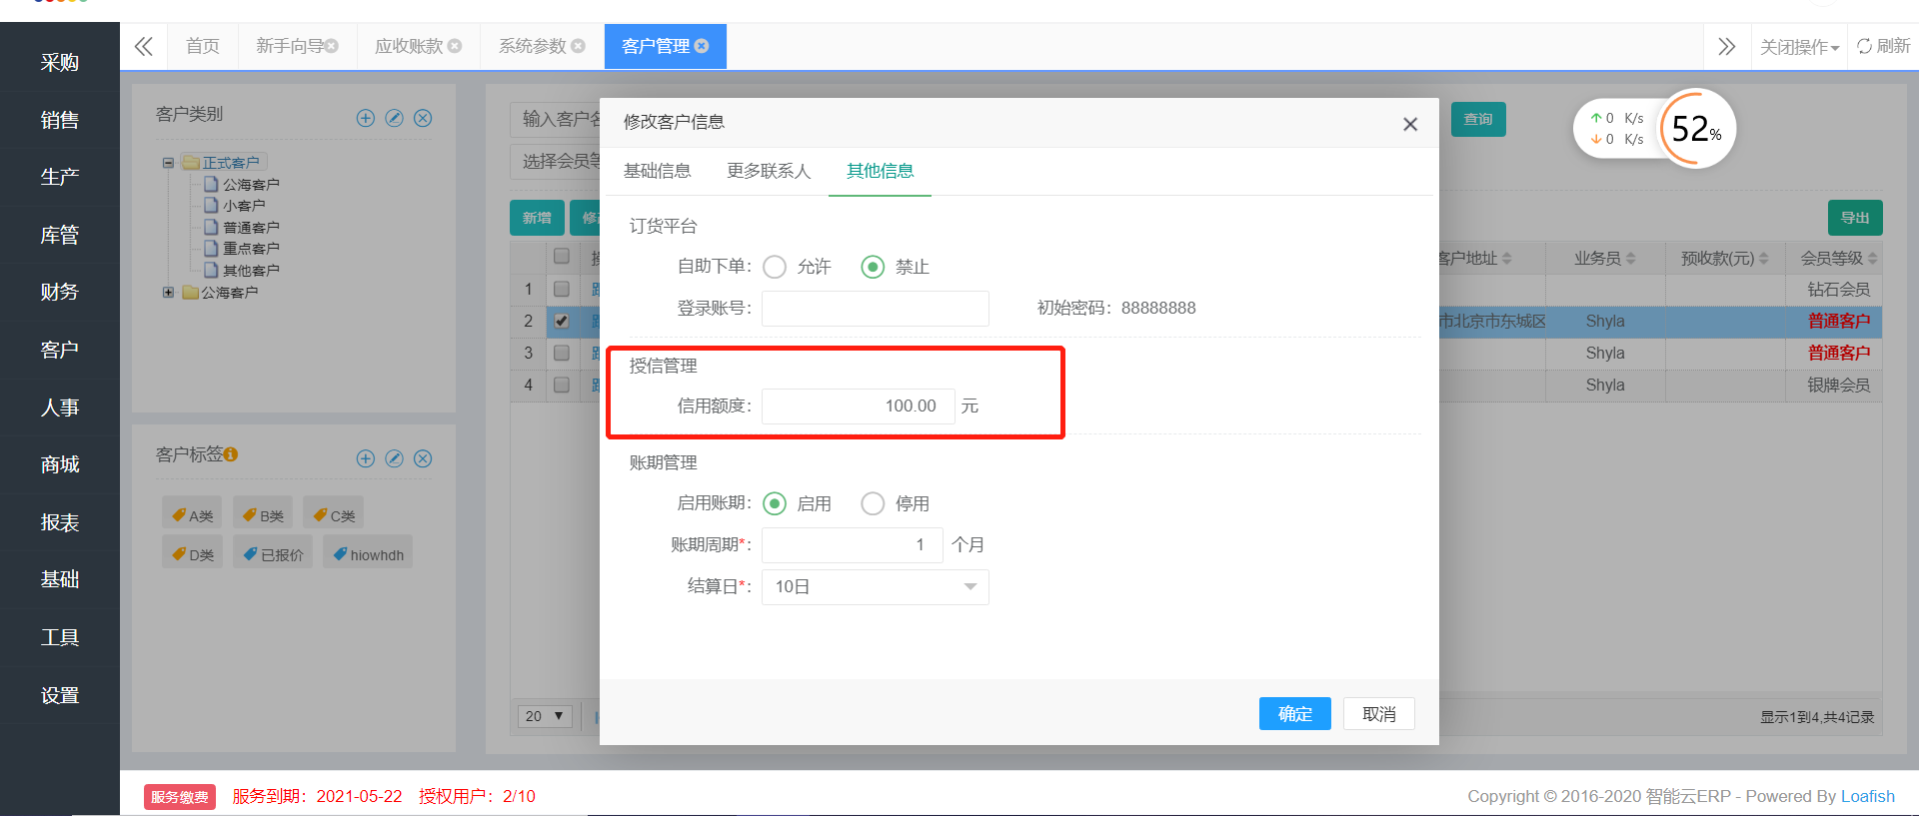Collapse sidebar with double-left arrow
Image resolution: width=1919 pixels, height=816 pixels.
(x=144, y=46)
